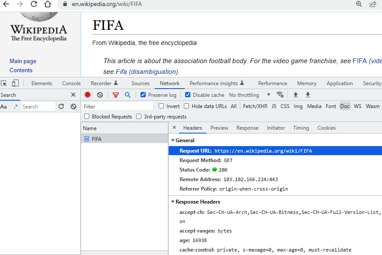
Task: Check Blocked Requests
Action: [x=87, y=116]
